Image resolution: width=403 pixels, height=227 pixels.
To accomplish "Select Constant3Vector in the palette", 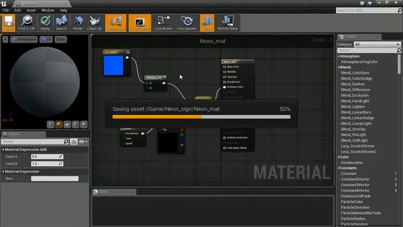I will coord(355,185).
